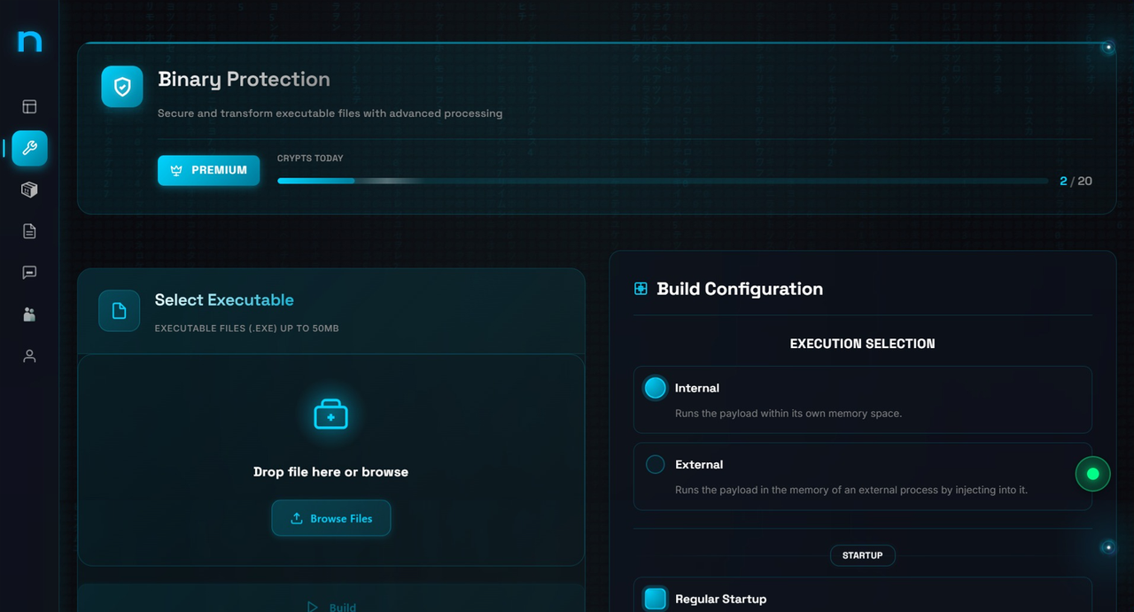Open the chat message icon in sidebar
Screen dimensions: 1134x612
(29, 273)
